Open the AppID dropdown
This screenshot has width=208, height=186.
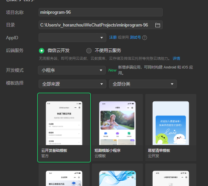tap(72, 38)
